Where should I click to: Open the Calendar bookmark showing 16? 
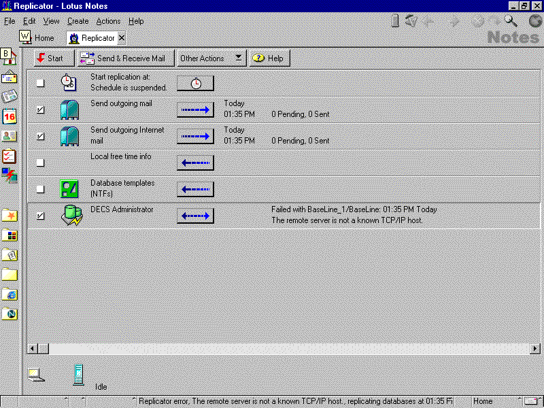tap(10, 116)
